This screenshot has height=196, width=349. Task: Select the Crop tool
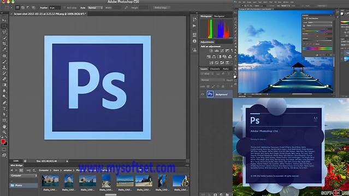coord(4,44)
